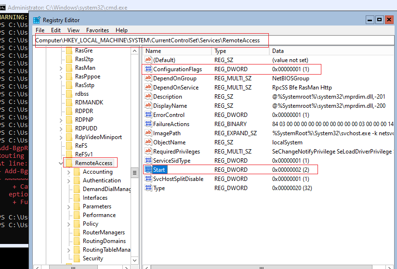The image size is (397, 269).
Task: Select the Registry Editor title bar icon
Action: click(37, 20)
